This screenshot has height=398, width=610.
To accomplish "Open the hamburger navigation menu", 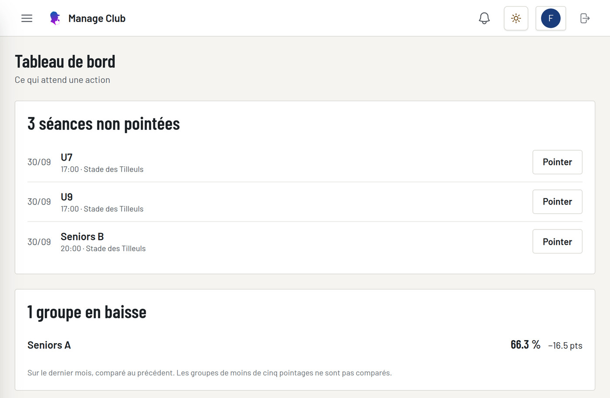I will 27,18.
